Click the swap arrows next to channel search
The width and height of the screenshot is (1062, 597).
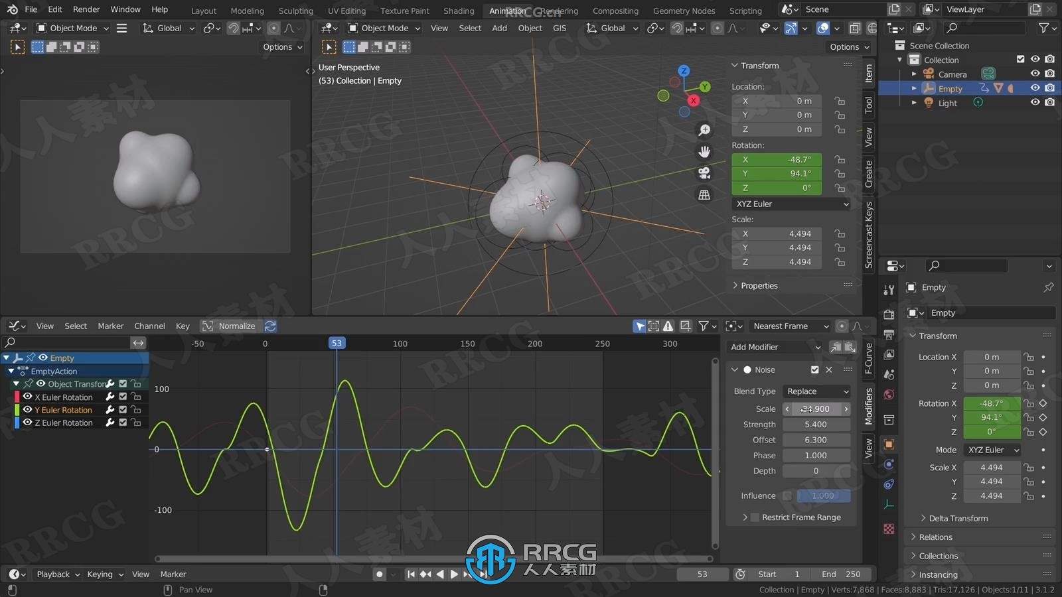click(x=138, y=342)
